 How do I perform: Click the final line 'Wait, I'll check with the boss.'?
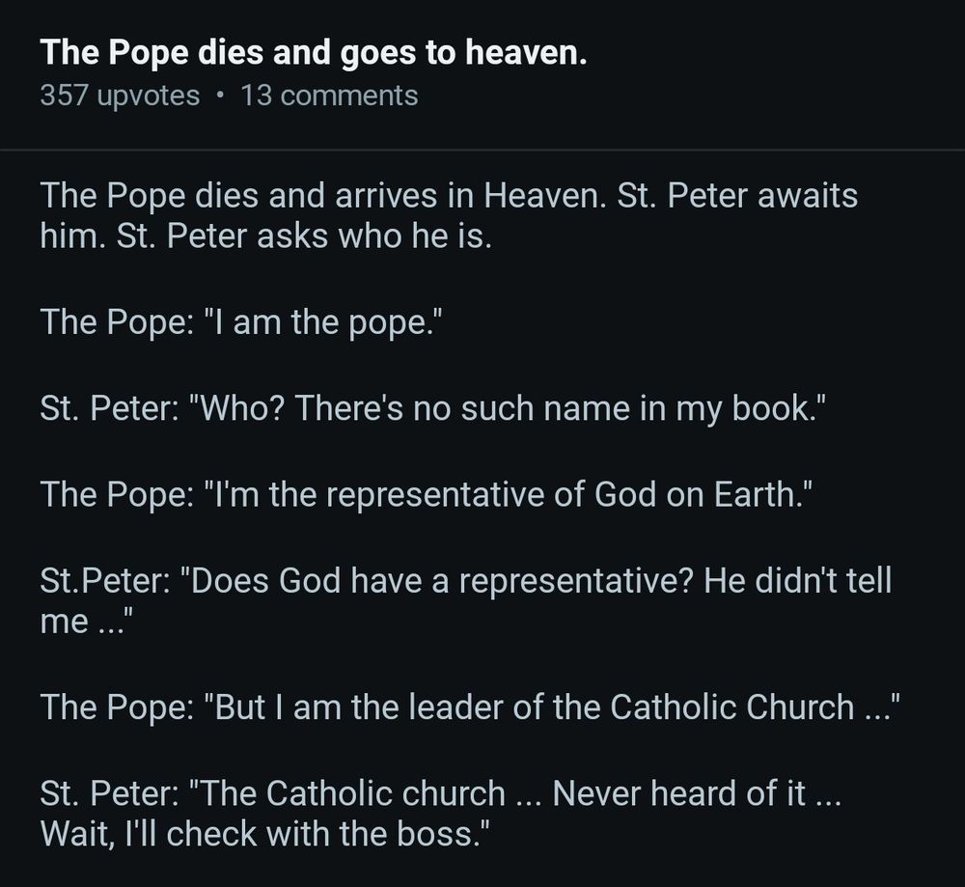(266, 834)
